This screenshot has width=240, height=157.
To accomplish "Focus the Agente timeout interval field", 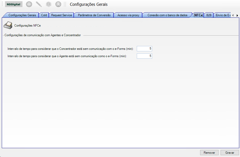I will tap(144, 56).
